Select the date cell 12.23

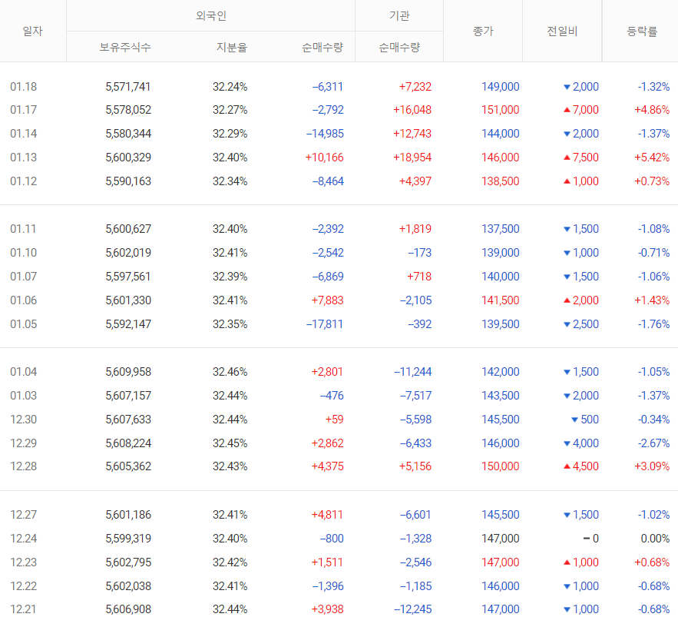pos(23,562)
